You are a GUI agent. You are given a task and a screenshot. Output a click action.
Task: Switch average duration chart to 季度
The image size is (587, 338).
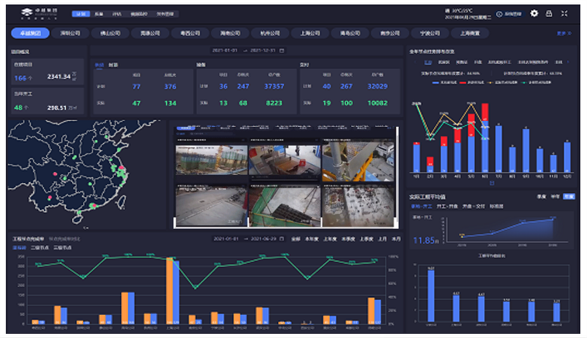pos(541,196)
